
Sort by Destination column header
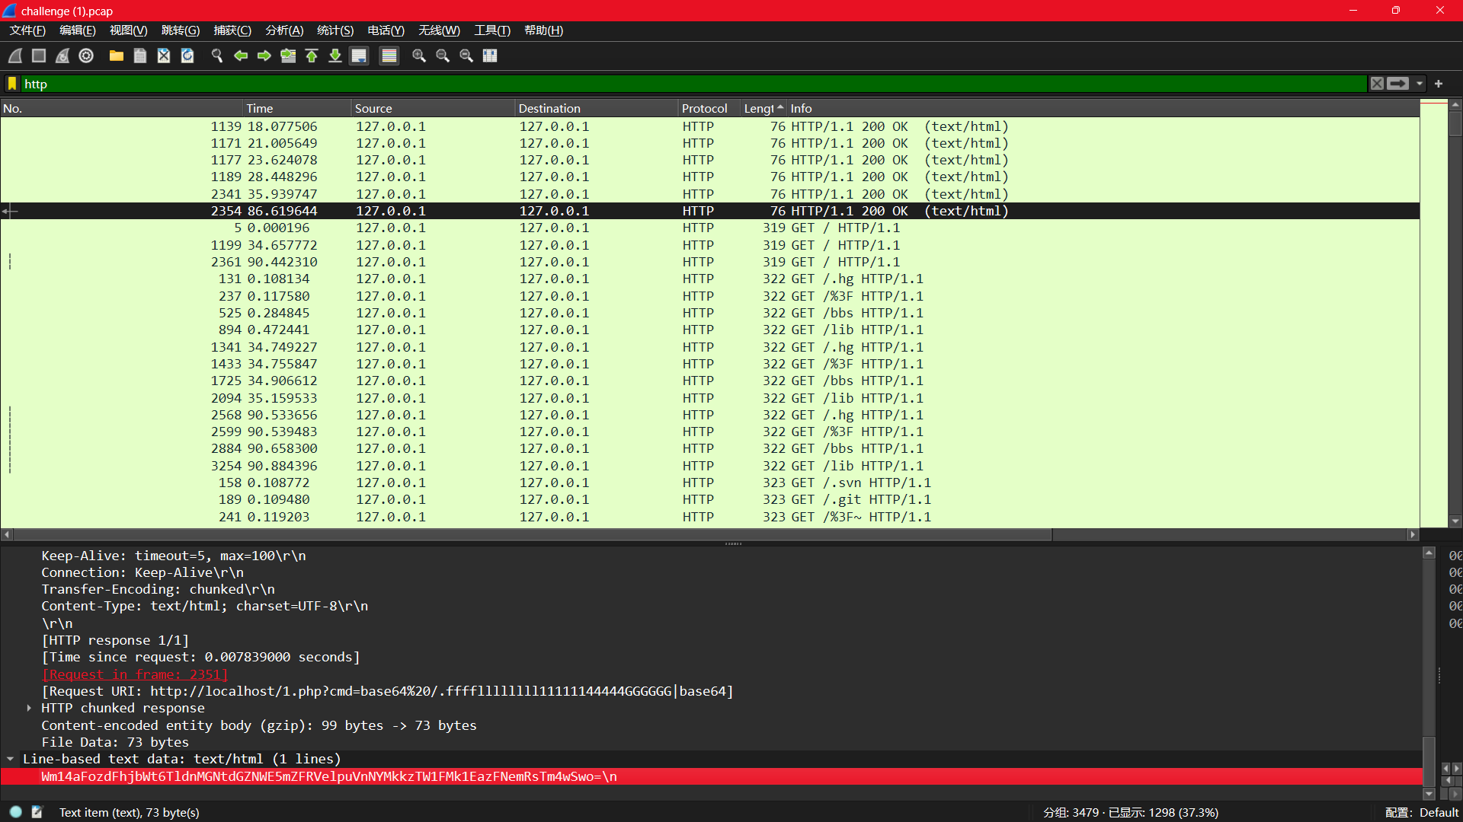(x=597, y=108)
